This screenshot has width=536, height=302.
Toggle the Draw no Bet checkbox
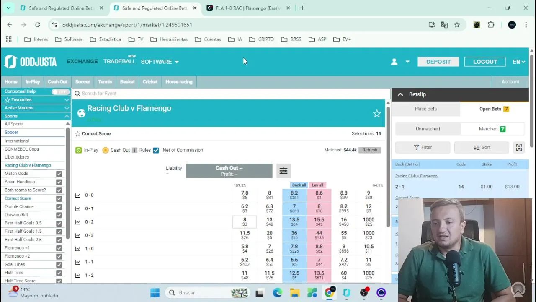point(59,215)
